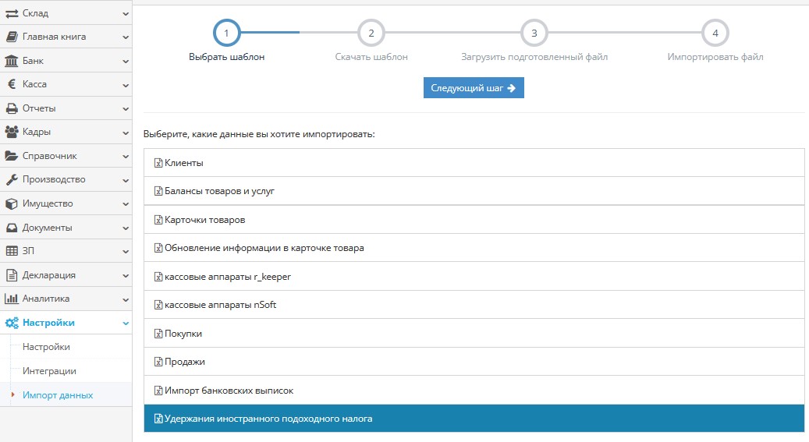Click the people icon beside Кадры
The height and width of the screenshot is (442, 809).
[12, 132]
